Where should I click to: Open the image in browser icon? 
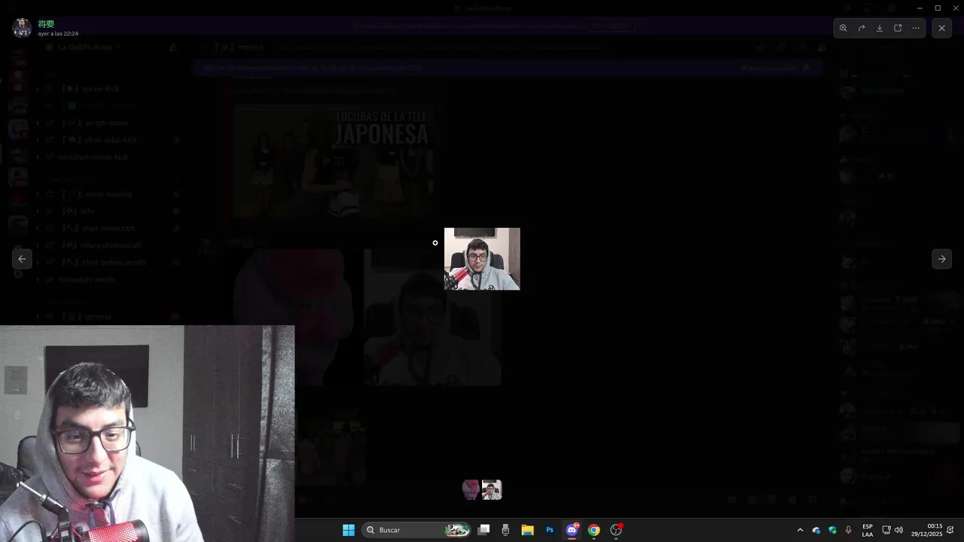click(x=898, y=28)
